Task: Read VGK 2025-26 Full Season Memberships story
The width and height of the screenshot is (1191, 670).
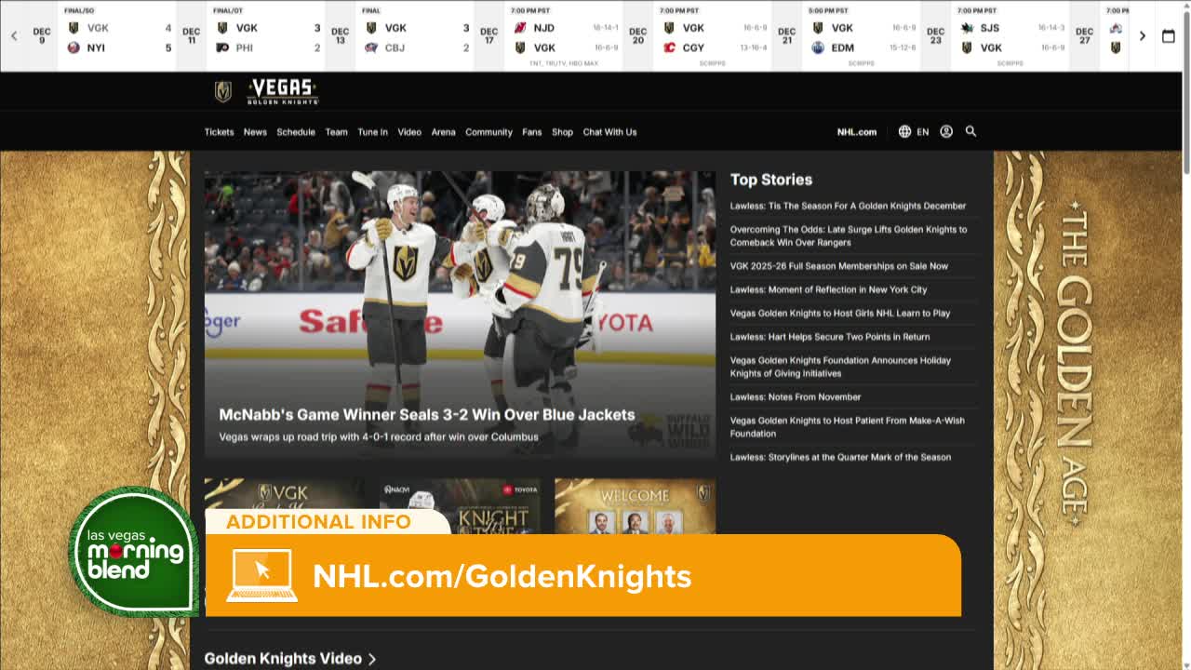Action: tap(838, 266)
